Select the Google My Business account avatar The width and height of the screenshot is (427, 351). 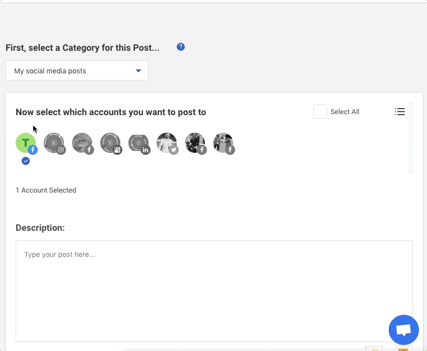click(111, 143)
